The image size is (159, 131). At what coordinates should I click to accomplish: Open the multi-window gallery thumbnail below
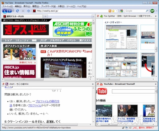pos(122,65)
